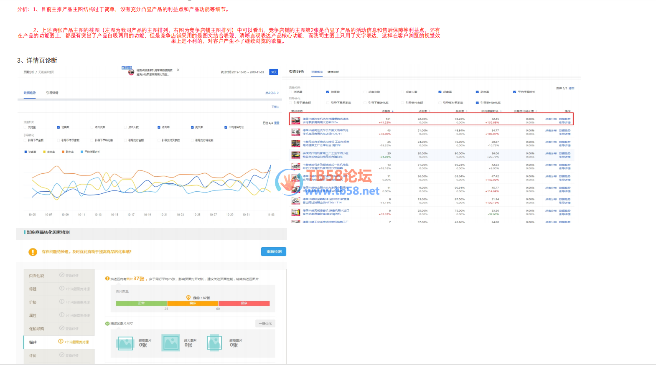
Task: Click the large orange warning icon before 存在问题待处理
Action: click(33, 252)
